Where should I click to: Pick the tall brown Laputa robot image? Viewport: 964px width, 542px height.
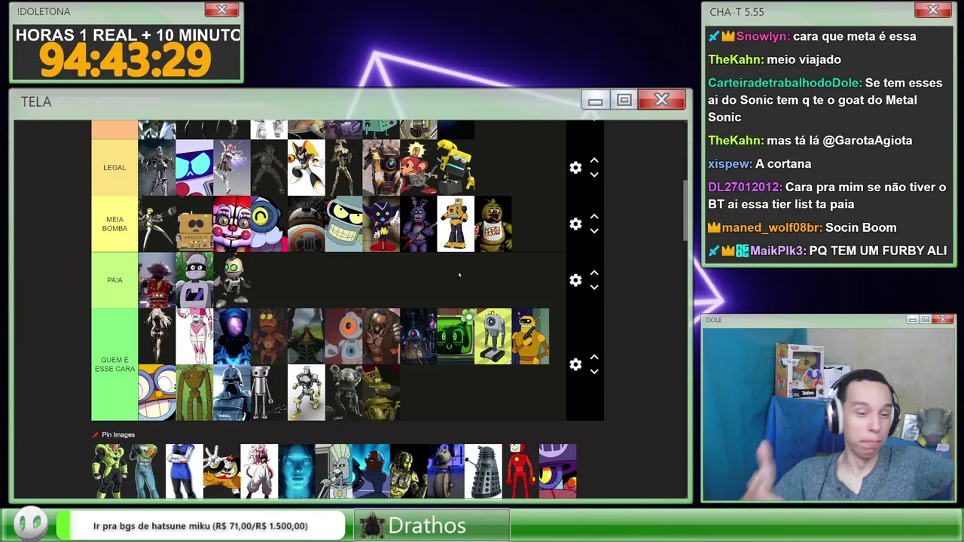click(194, 392)
